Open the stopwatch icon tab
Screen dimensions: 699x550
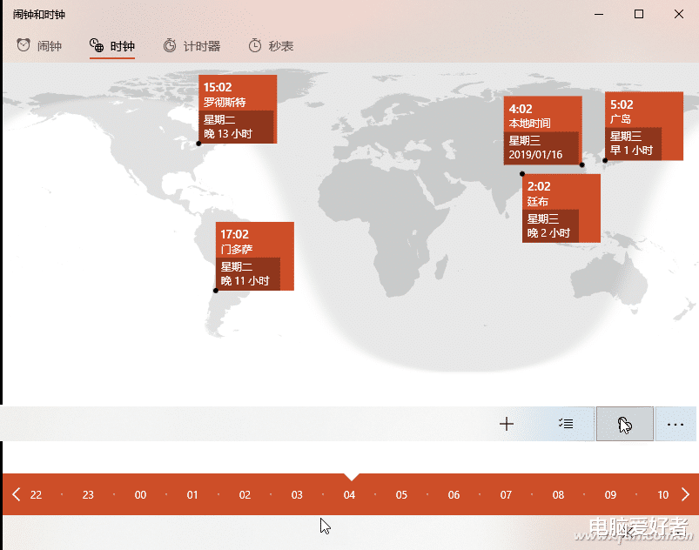tap(255, 45)
